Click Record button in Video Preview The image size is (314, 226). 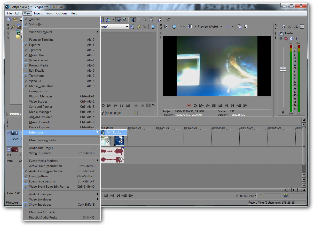[189, 105]
